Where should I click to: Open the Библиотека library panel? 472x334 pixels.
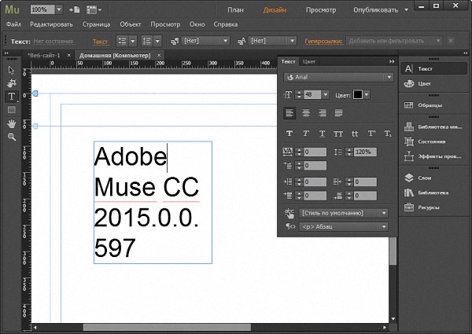pos(433,193)
